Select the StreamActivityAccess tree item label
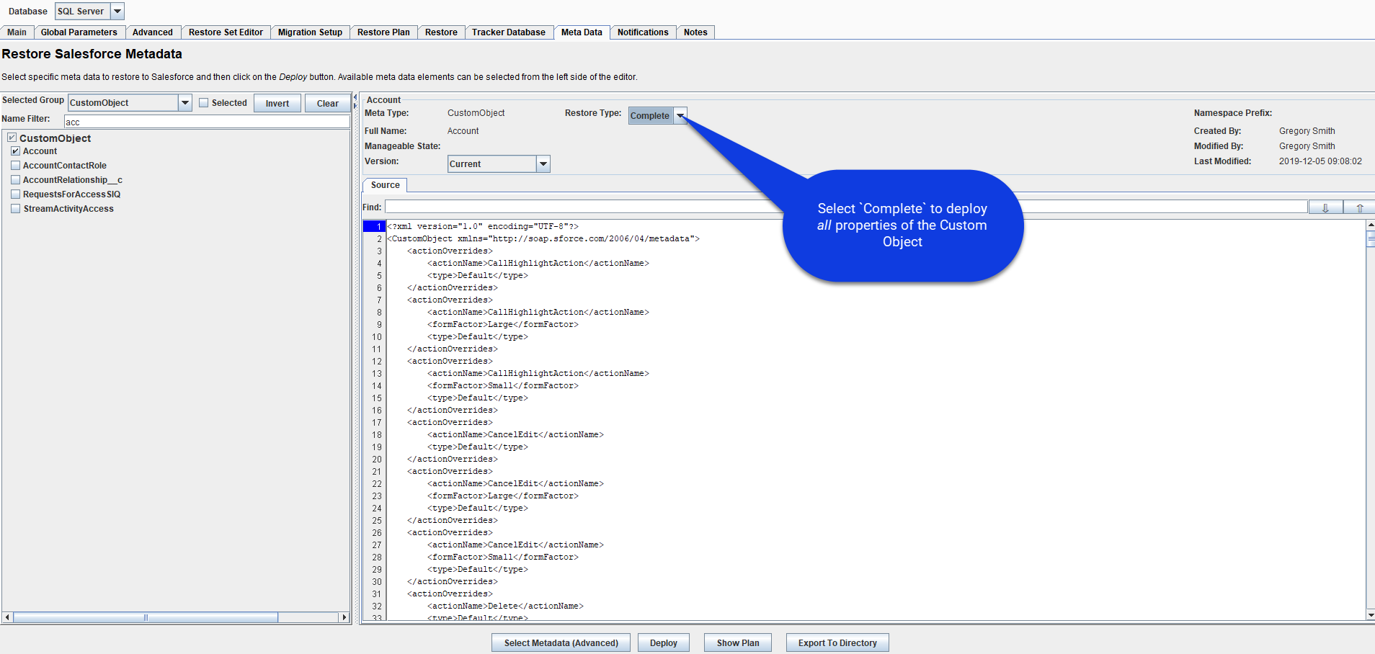 [68, 209]
